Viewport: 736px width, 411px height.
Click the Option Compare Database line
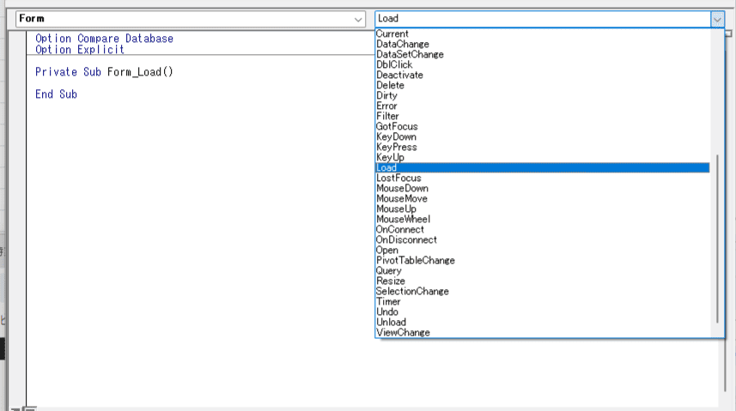(104, 39)
